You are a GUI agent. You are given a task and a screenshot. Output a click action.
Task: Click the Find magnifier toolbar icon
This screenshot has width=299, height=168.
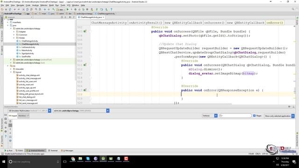36,9
